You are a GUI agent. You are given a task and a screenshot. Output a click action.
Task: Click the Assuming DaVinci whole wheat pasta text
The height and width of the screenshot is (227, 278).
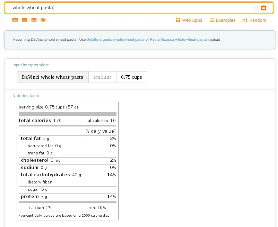(44, 40)
